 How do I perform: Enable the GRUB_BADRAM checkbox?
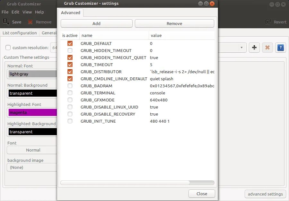pyautogui.click(x=70, y=86)
